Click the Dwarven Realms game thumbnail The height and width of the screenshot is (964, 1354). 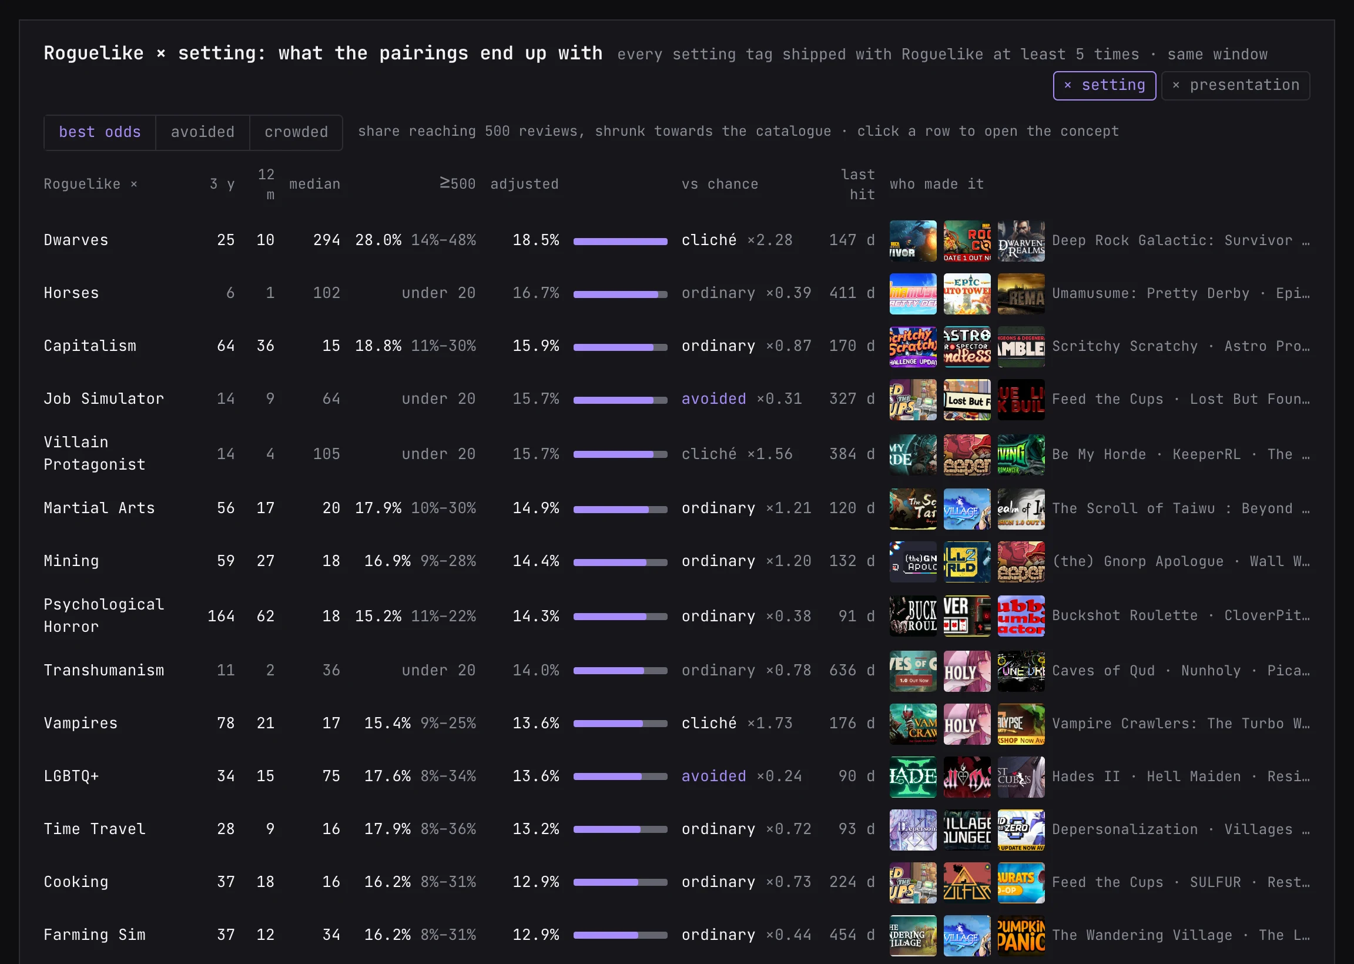click(1021, 240)
